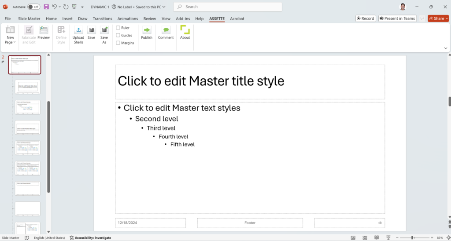Click the Publish arrow icon
Image resolution: width=451 pixels, height=241 pixels.
click(147, 30)
